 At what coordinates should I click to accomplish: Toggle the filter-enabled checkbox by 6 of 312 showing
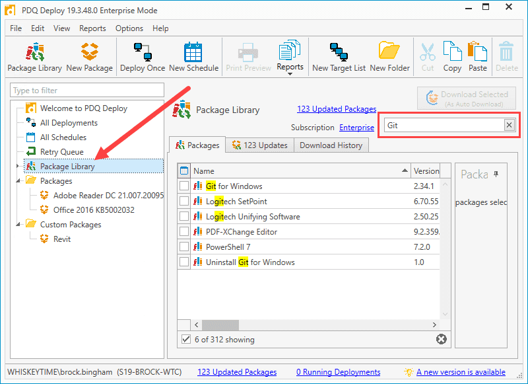point(186,339)
